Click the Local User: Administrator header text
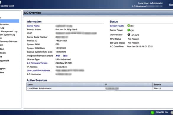Screen dimensions: 173x115 point(151,3)
